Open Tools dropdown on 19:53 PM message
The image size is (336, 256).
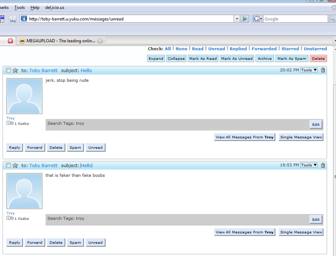[309, 165]
